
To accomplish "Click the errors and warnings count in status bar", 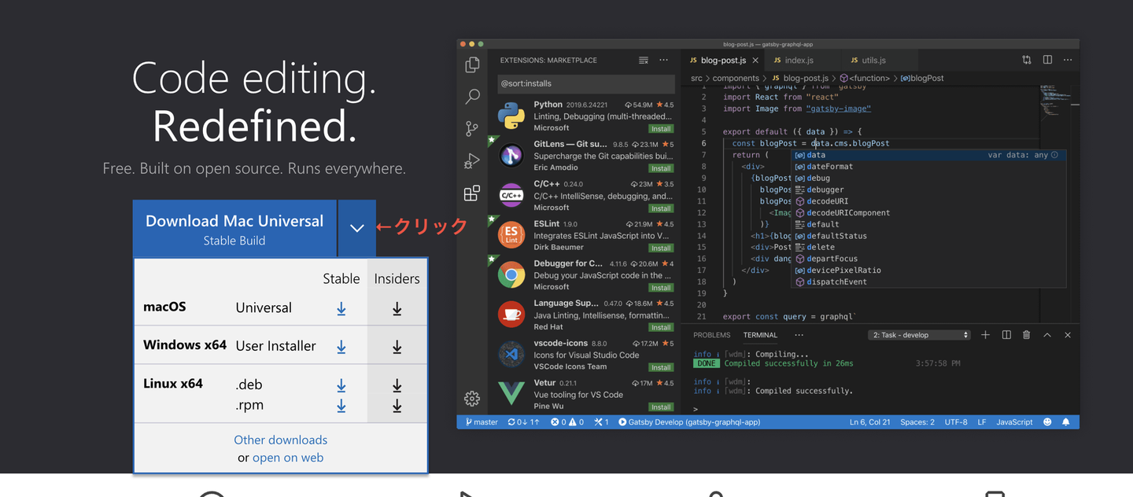I will tap(567, 422).
